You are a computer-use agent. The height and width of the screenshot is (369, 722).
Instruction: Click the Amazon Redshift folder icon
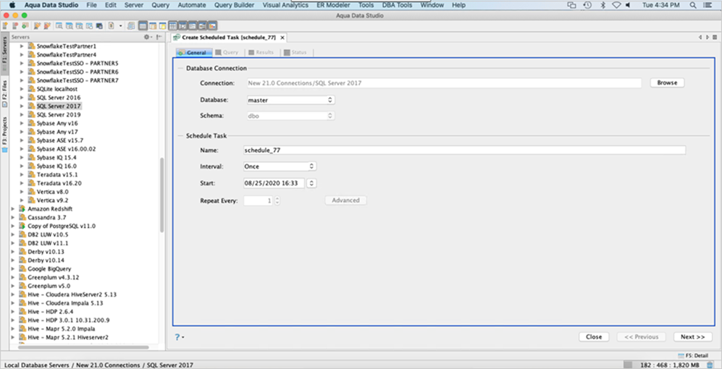point(22,209)
